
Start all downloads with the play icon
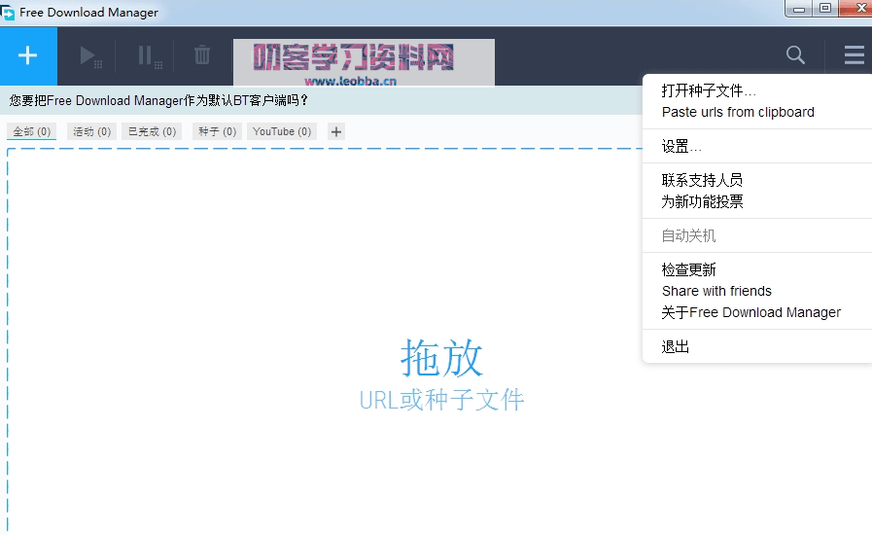click(x=89, y=56)
